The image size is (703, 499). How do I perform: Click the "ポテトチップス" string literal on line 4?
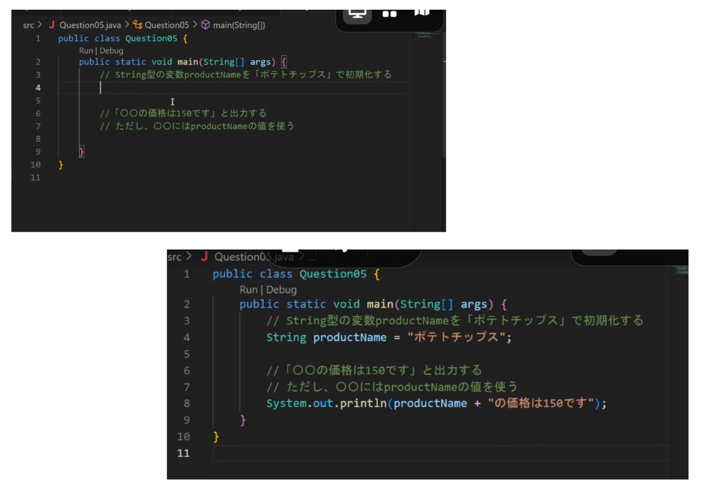click(456, 337)
